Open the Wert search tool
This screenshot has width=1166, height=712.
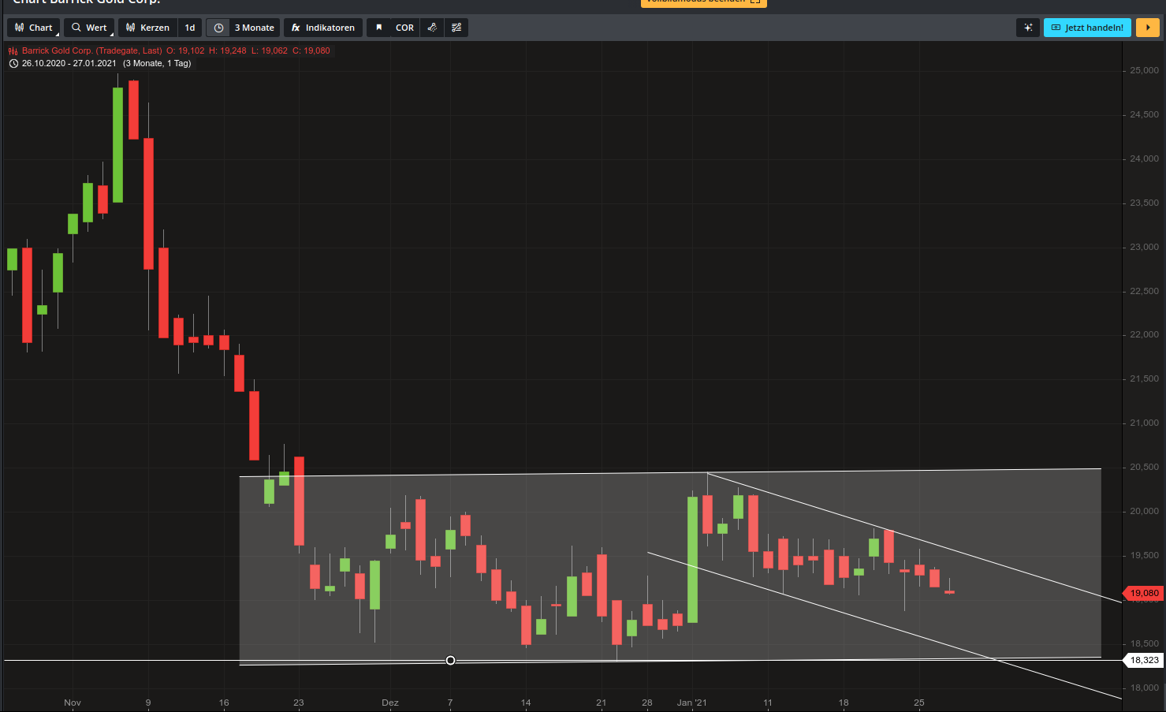coord(89,27)
